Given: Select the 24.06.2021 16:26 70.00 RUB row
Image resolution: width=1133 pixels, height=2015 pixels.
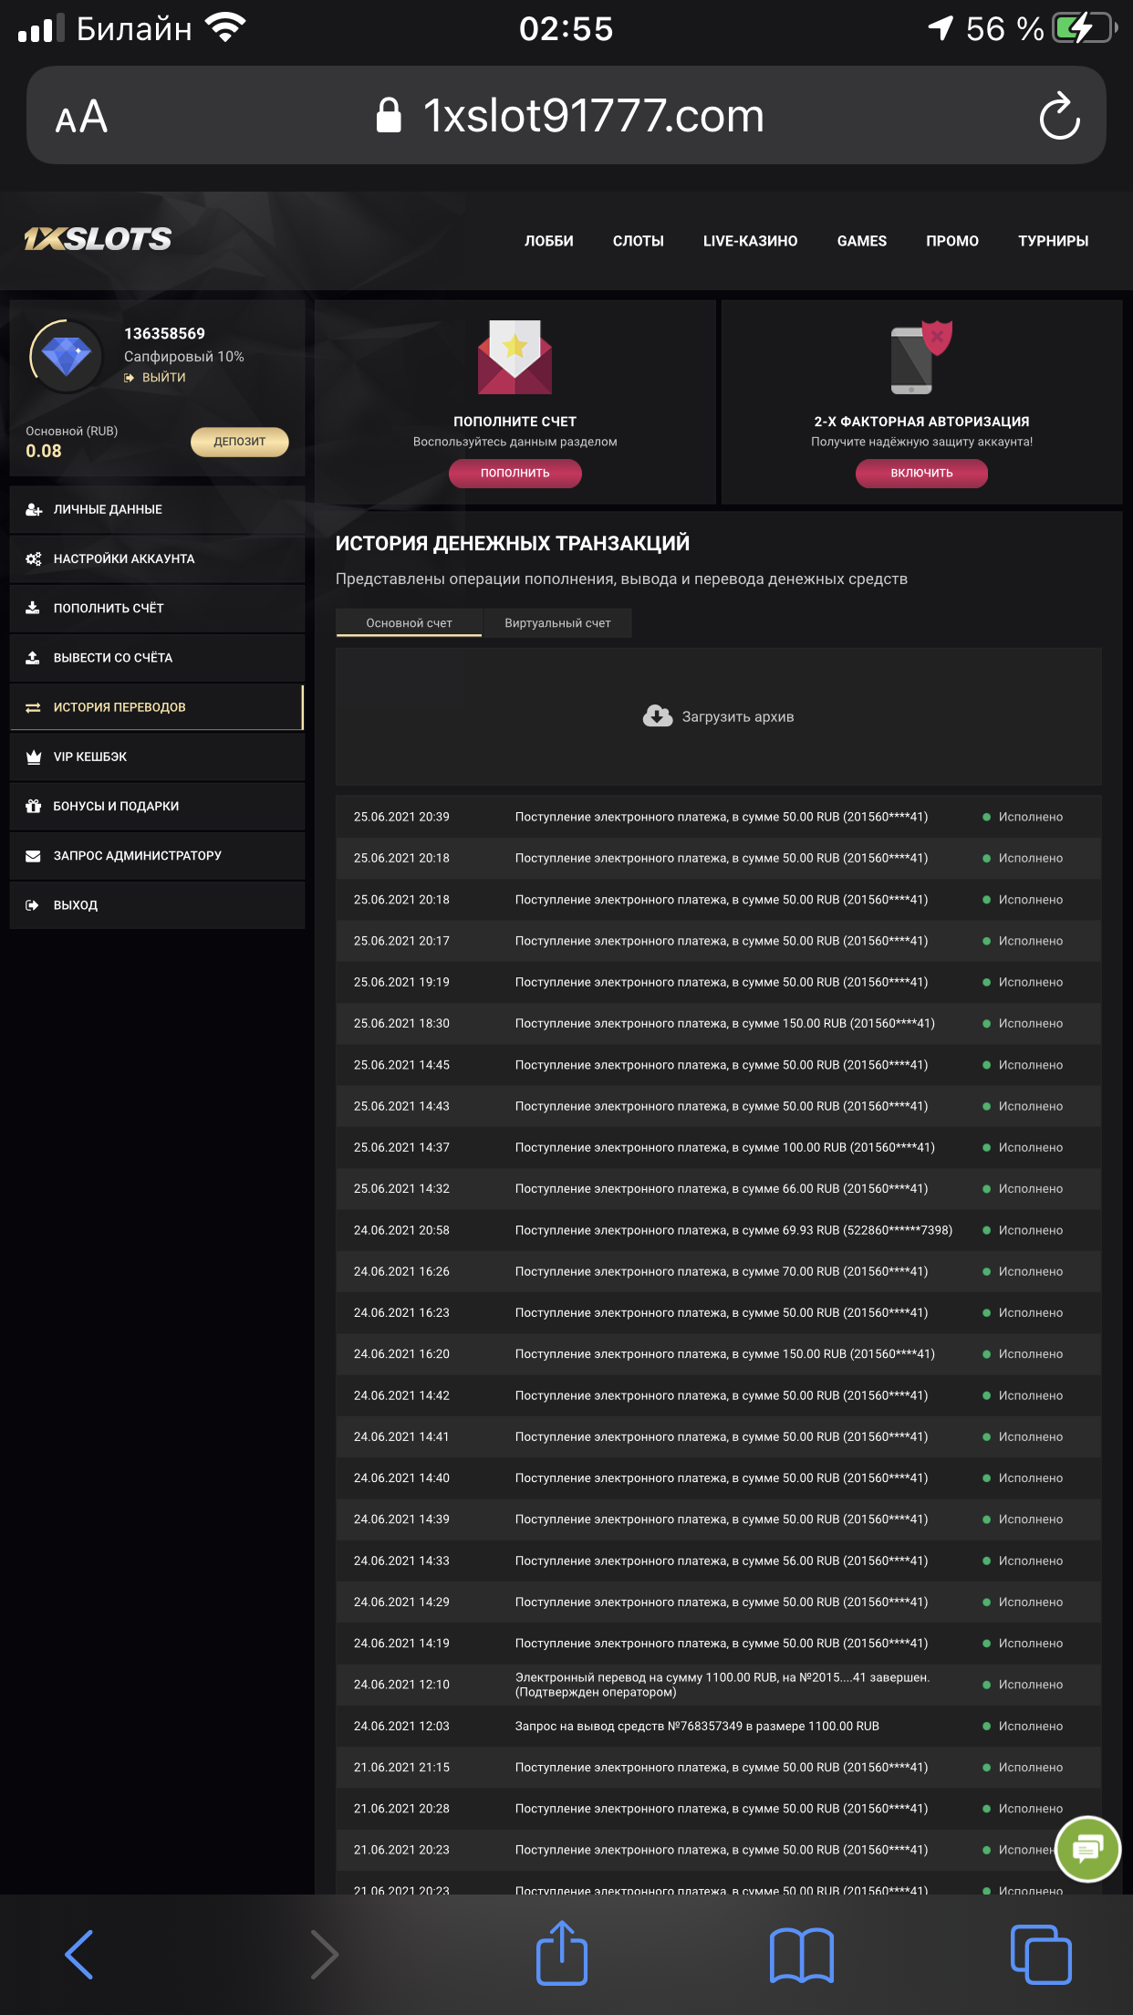Looking at the screenshot, I should pyautogui.click(x=719, y=1271).
